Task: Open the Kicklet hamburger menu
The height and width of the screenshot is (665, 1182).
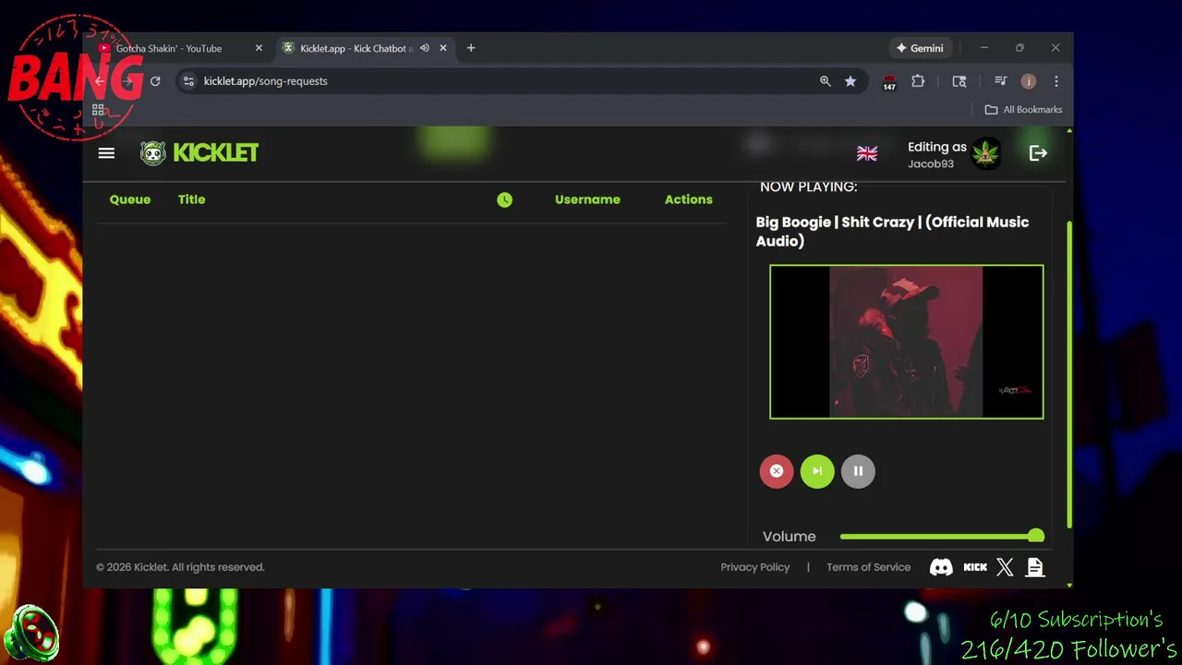Action: (106, 153)
